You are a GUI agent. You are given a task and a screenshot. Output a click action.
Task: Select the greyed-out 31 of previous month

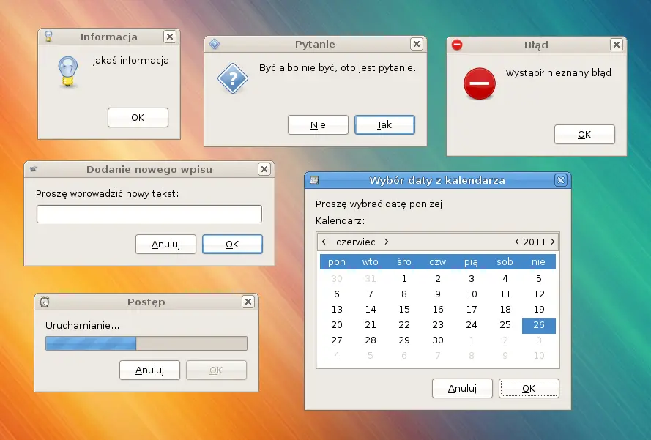click(371, 279)
